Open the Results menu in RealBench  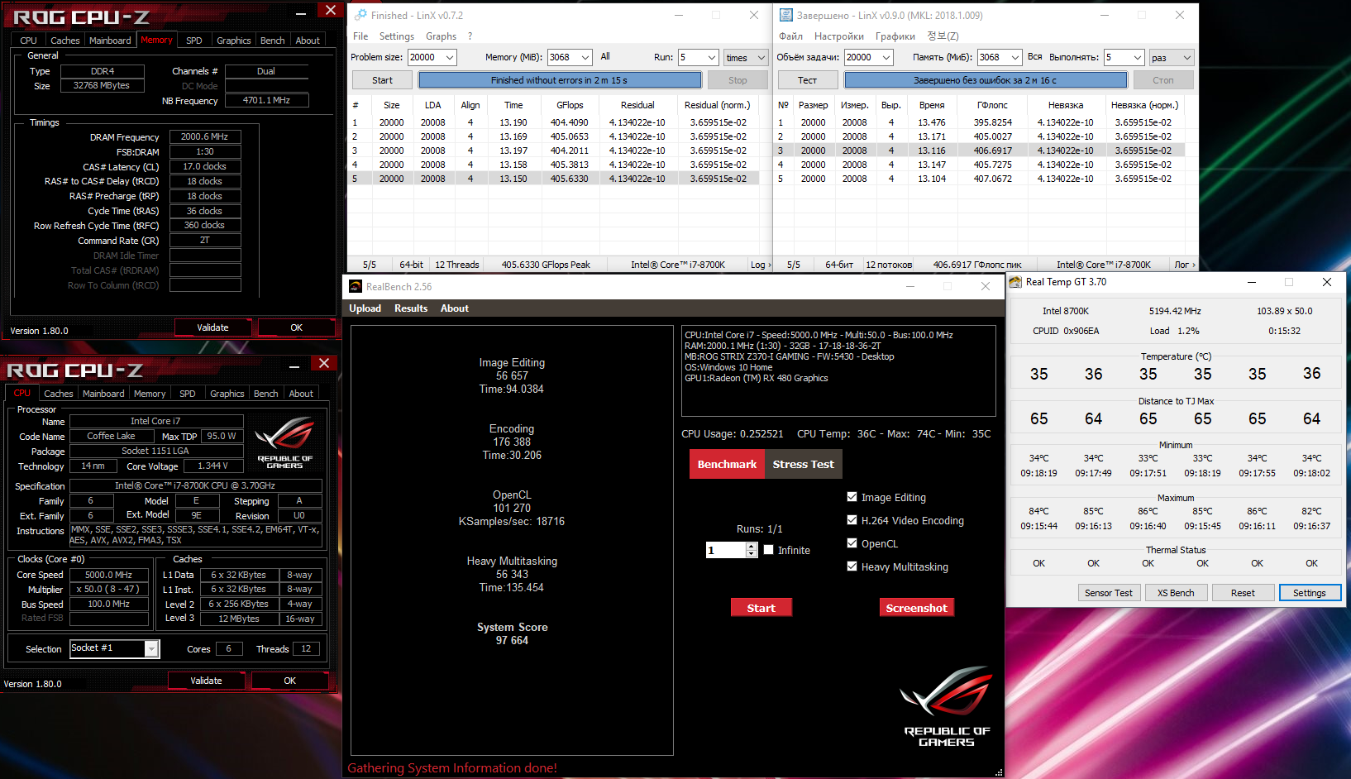(x=411, y=308)
